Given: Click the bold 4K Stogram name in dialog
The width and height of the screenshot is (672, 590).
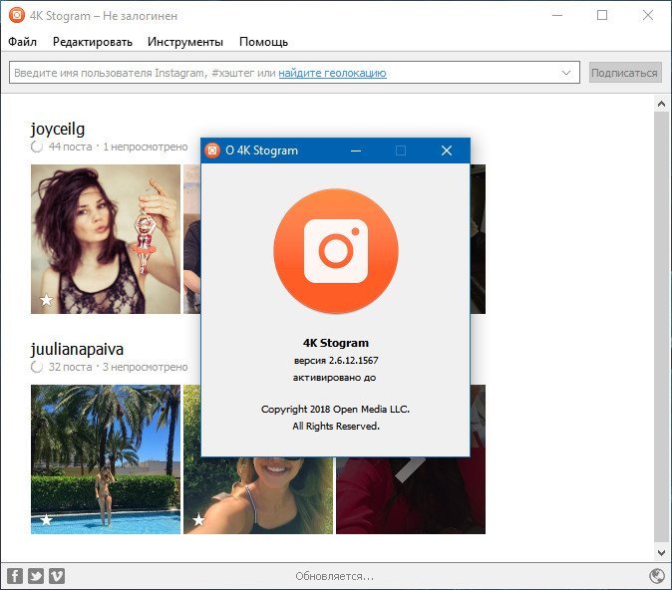Looking at the screenshot, I should coord(336,343).
